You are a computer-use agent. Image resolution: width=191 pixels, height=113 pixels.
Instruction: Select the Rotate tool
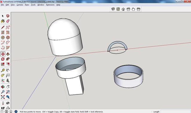3,59
